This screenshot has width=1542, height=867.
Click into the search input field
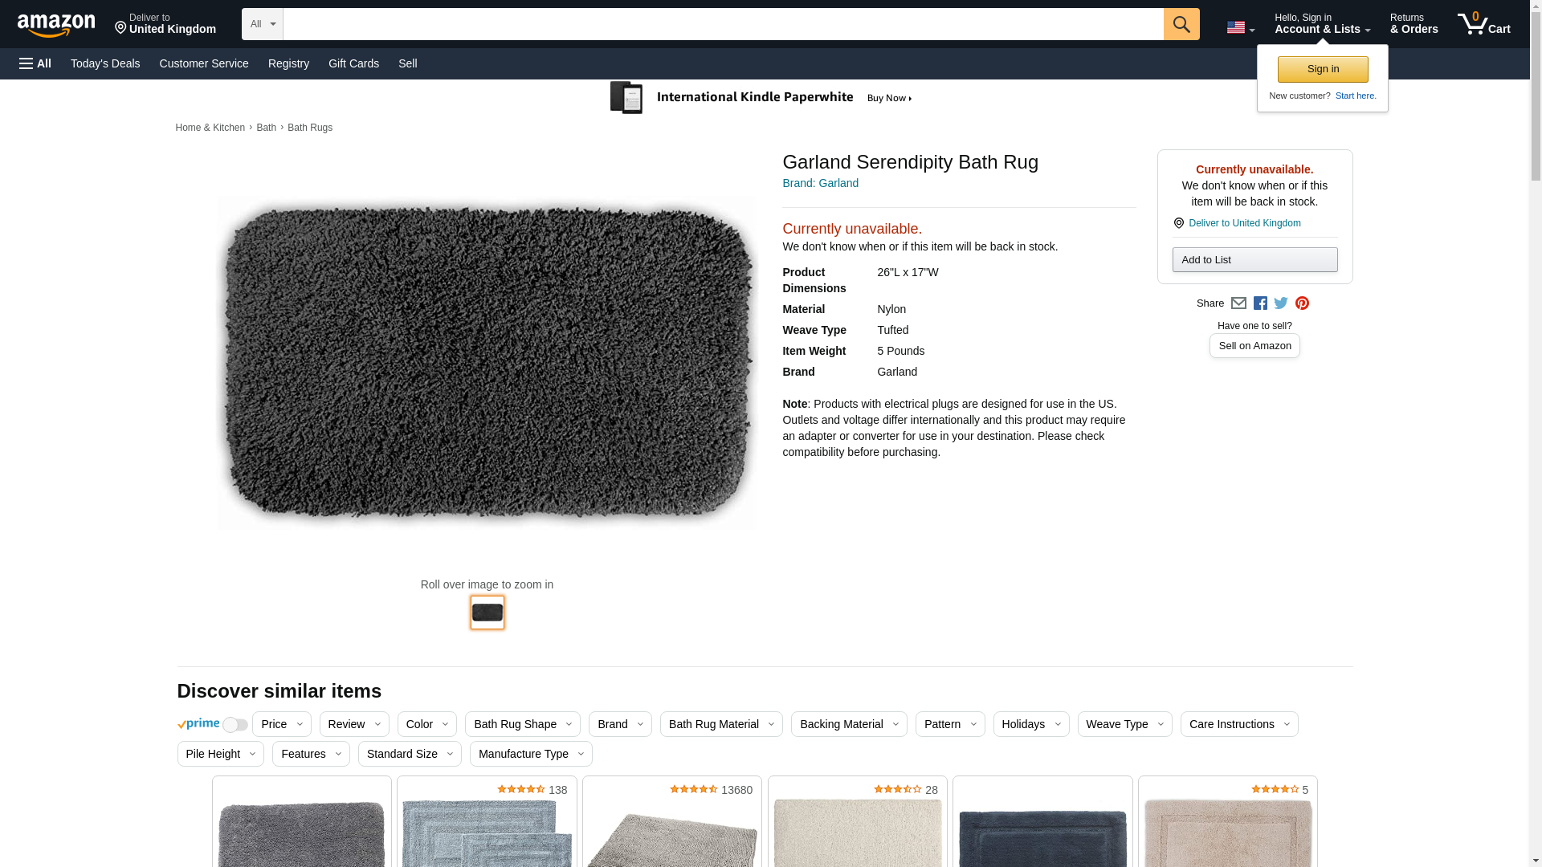click(723, 24)
